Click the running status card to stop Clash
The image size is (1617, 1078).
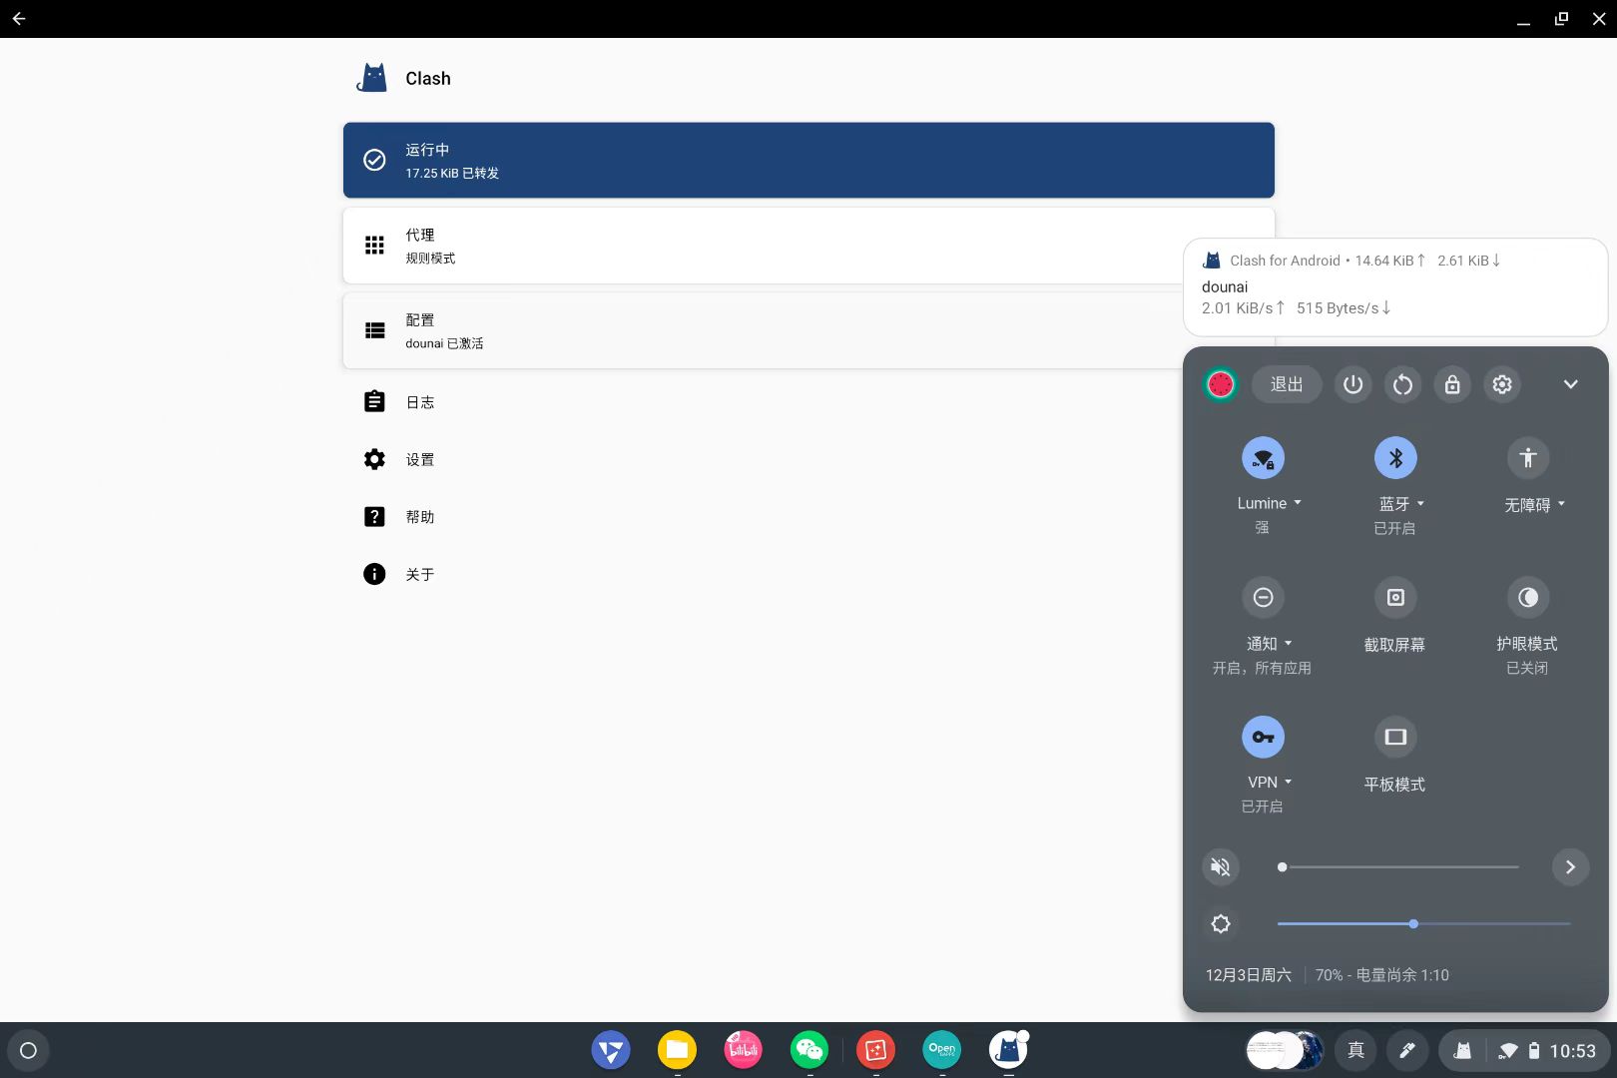pyautogui.click(x=808, y=160)
